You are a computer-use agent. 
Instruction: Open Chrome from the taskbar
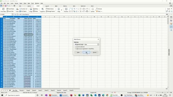[107, 95]
